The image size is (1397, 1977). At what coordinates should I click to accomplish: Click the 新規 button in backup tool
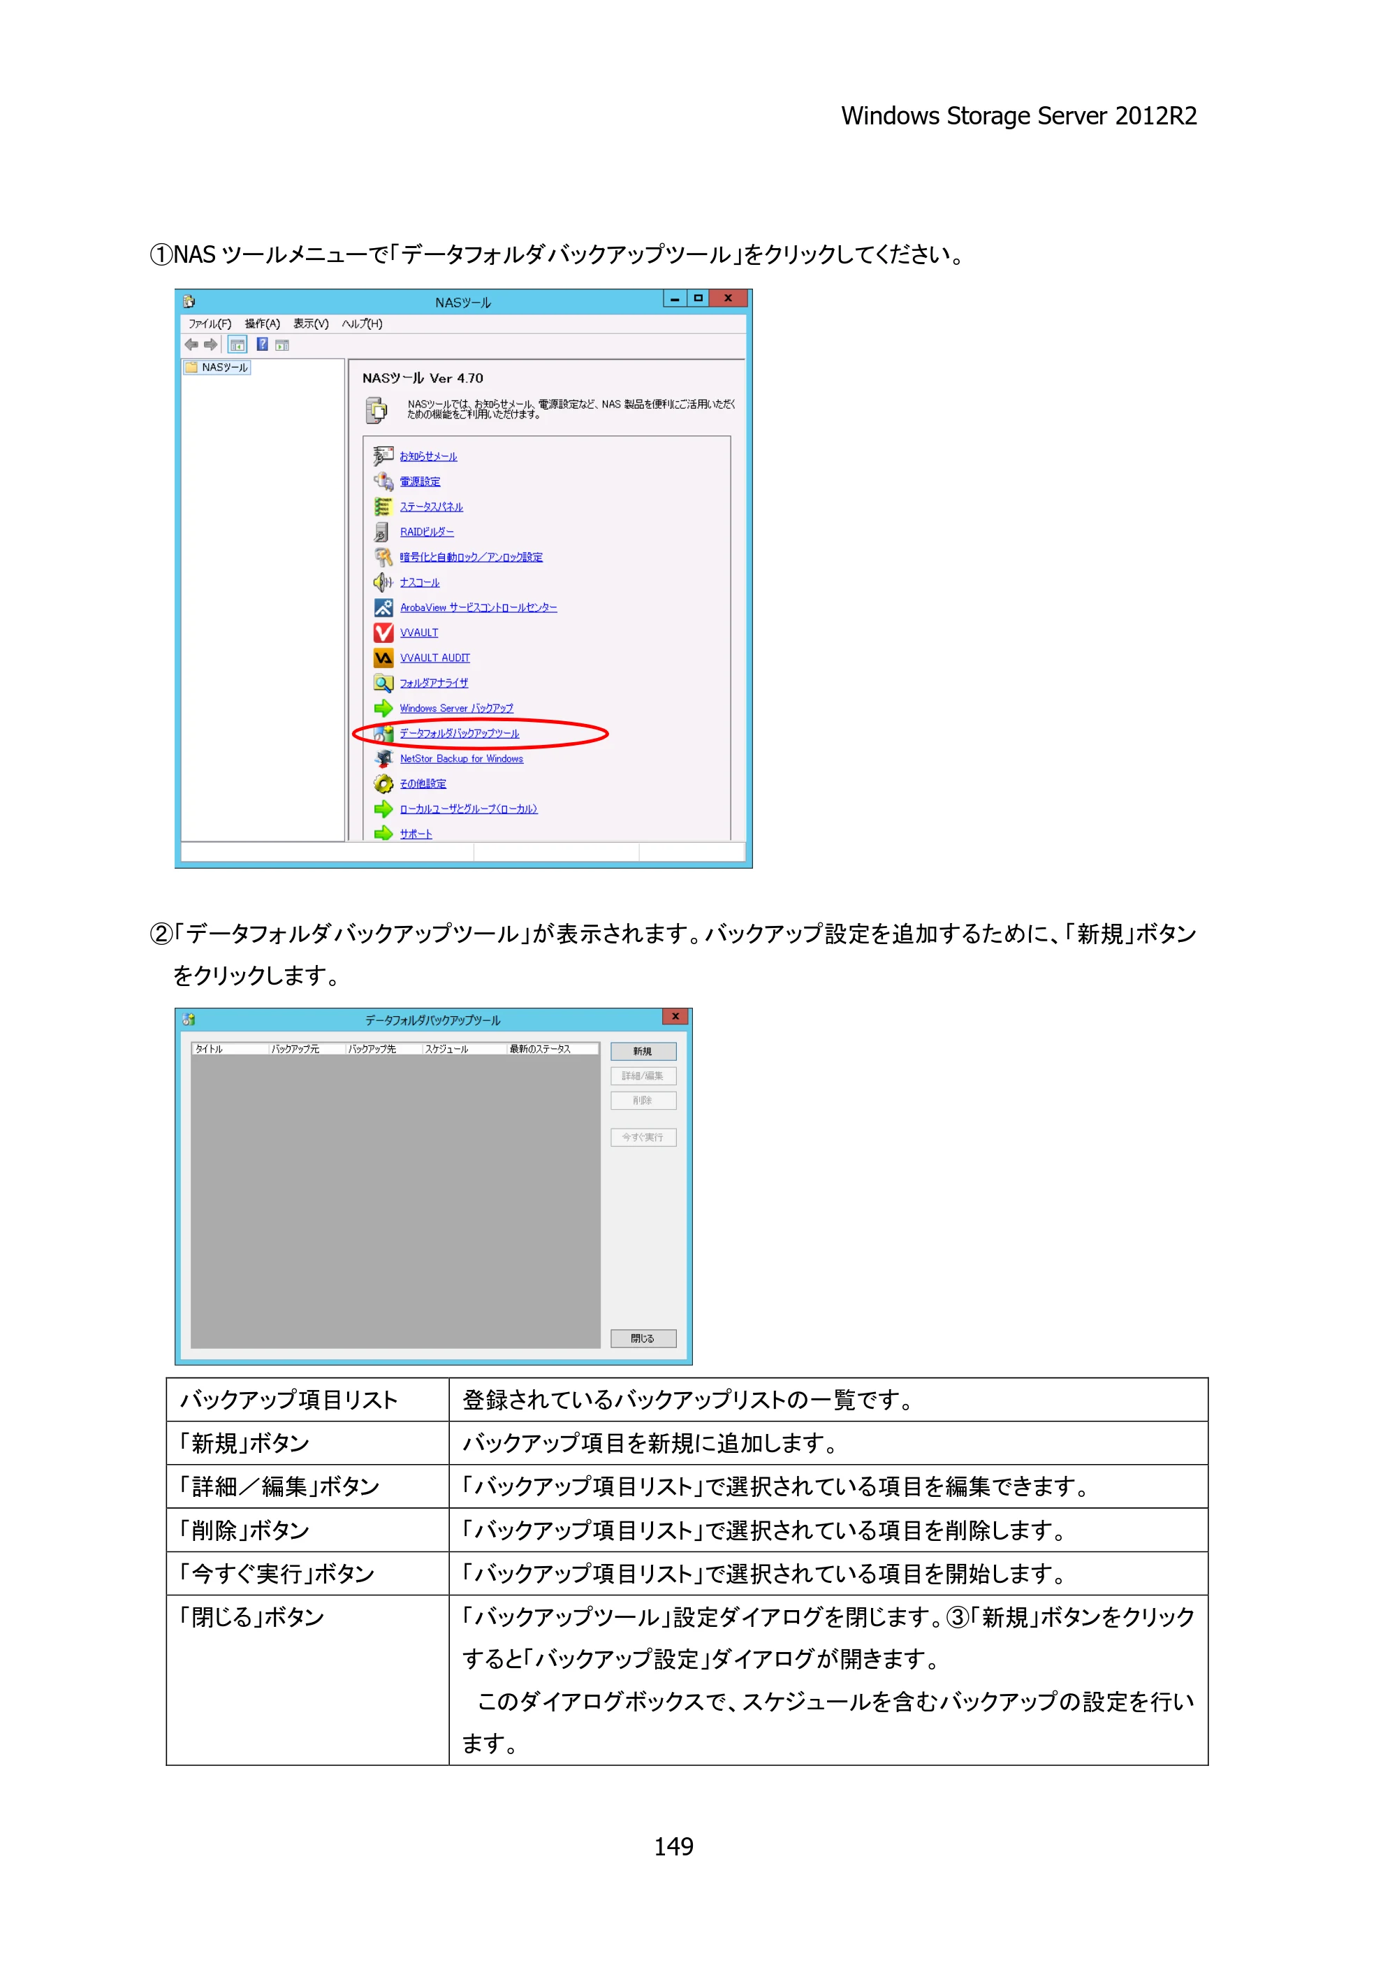(643, 1050)
